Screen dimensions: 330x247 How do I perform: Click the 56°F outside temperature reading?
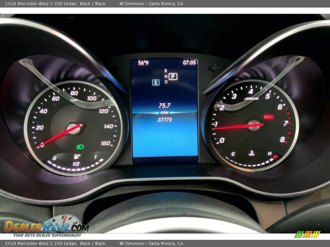(x=143, y=62)
